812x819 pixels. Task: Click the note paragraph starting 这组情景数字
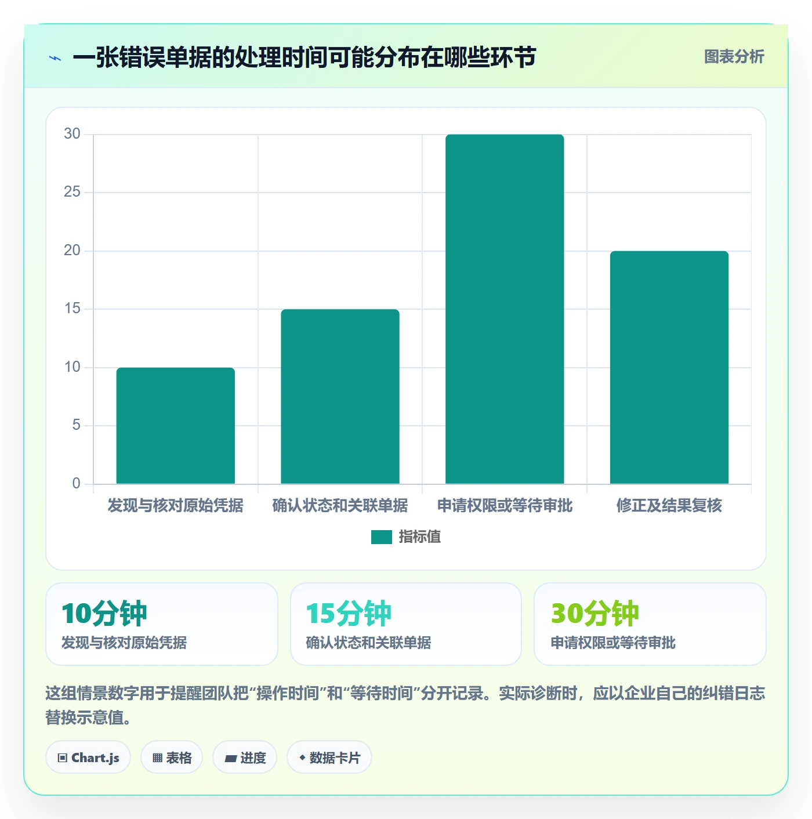tap(405, 705)
